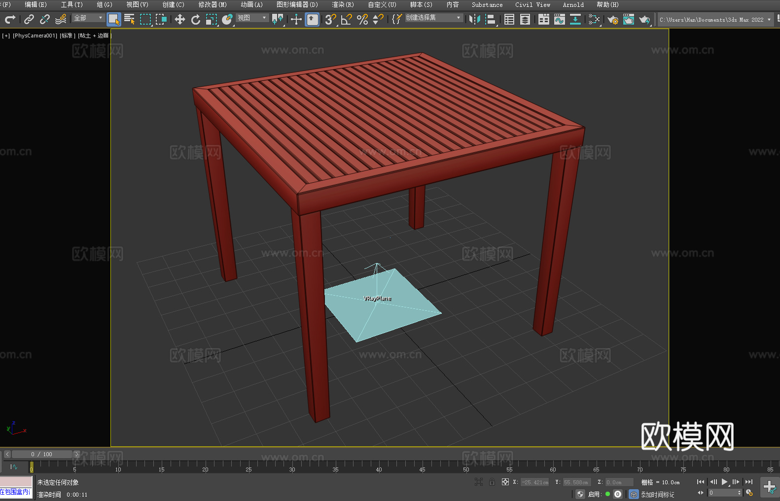
Task: Open Time Configuration clock-gear icon
Action: (749, 493)
